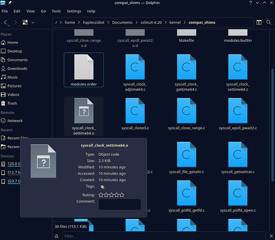Switch to icons view mode button
The width and height of the screenshot is (275, 240).
click(25, 22)
